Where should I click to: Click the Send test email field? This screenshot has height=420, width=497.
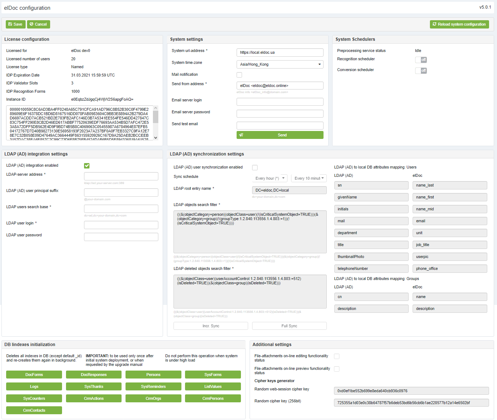click(x=280, y=126)
